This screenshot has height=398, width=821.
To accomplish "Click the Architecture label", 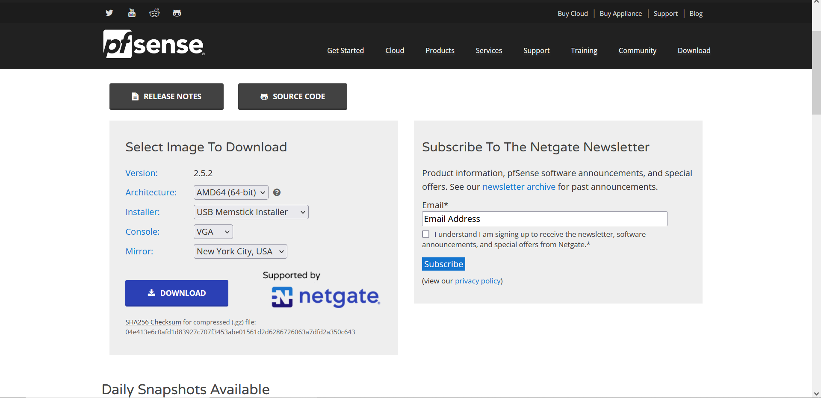I will click(x=151, y=192).
